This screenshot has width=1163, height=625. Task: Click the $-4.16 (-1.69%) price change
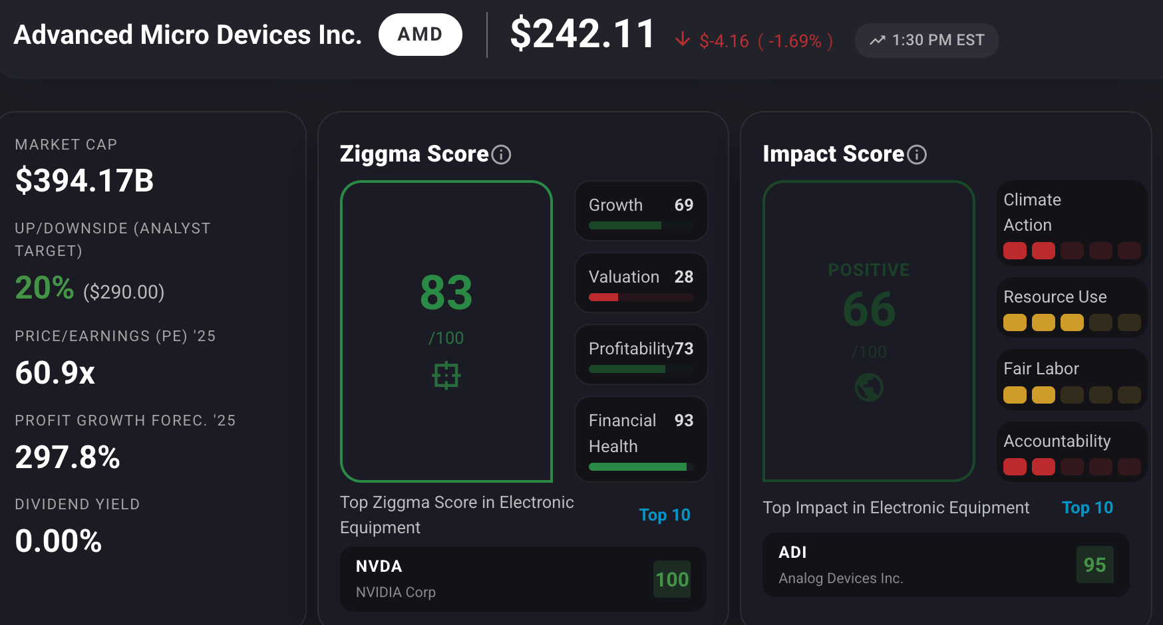[x=766, y=41]
